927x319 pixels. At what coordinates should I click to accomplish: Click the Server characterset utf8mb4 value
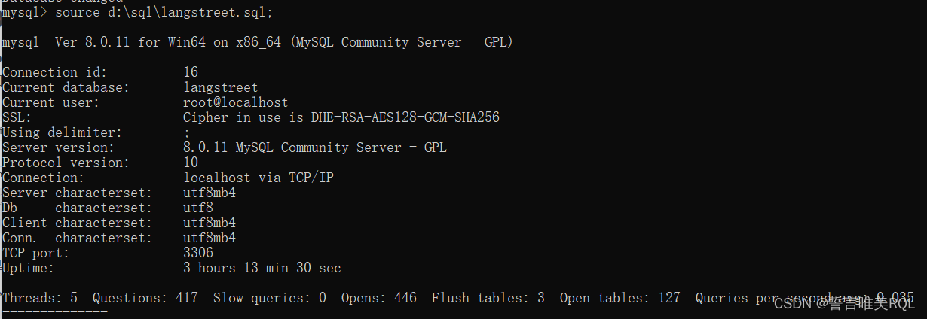pos(209,193)
